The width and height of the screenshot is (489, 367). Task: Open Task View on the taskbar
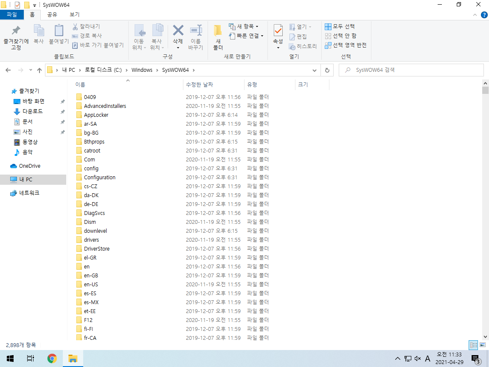click(30, 358)
